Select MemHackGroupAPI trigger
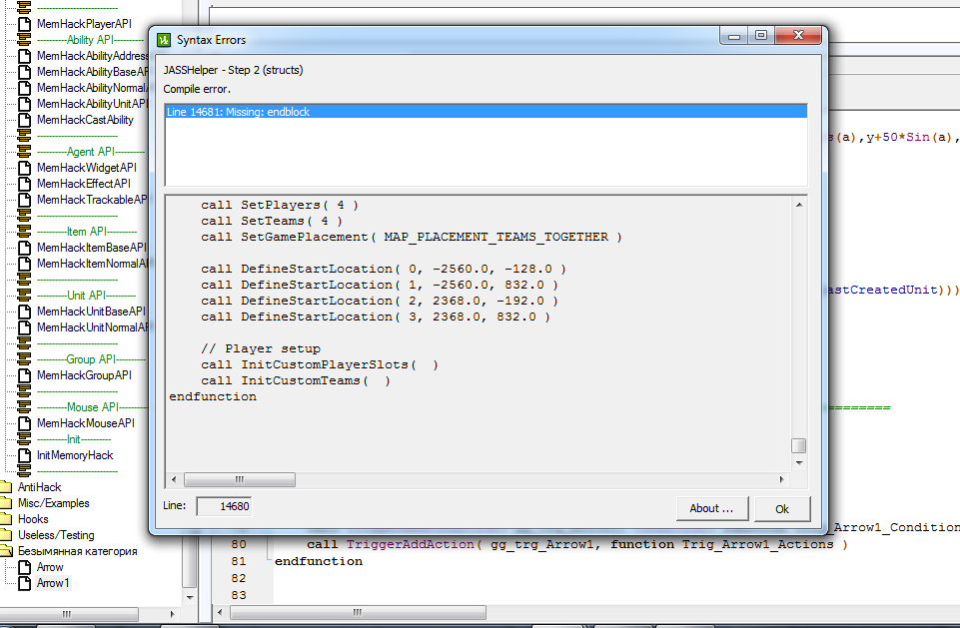This screenshot has width=960, height=628. [x=84, y=375]
